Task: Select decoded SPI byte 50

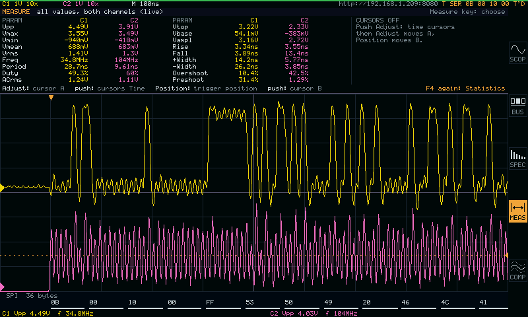Action: [288, 302]
